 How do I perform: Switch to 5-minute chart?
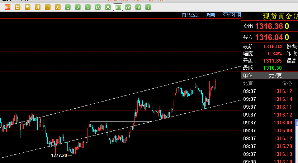pos(88,7)
